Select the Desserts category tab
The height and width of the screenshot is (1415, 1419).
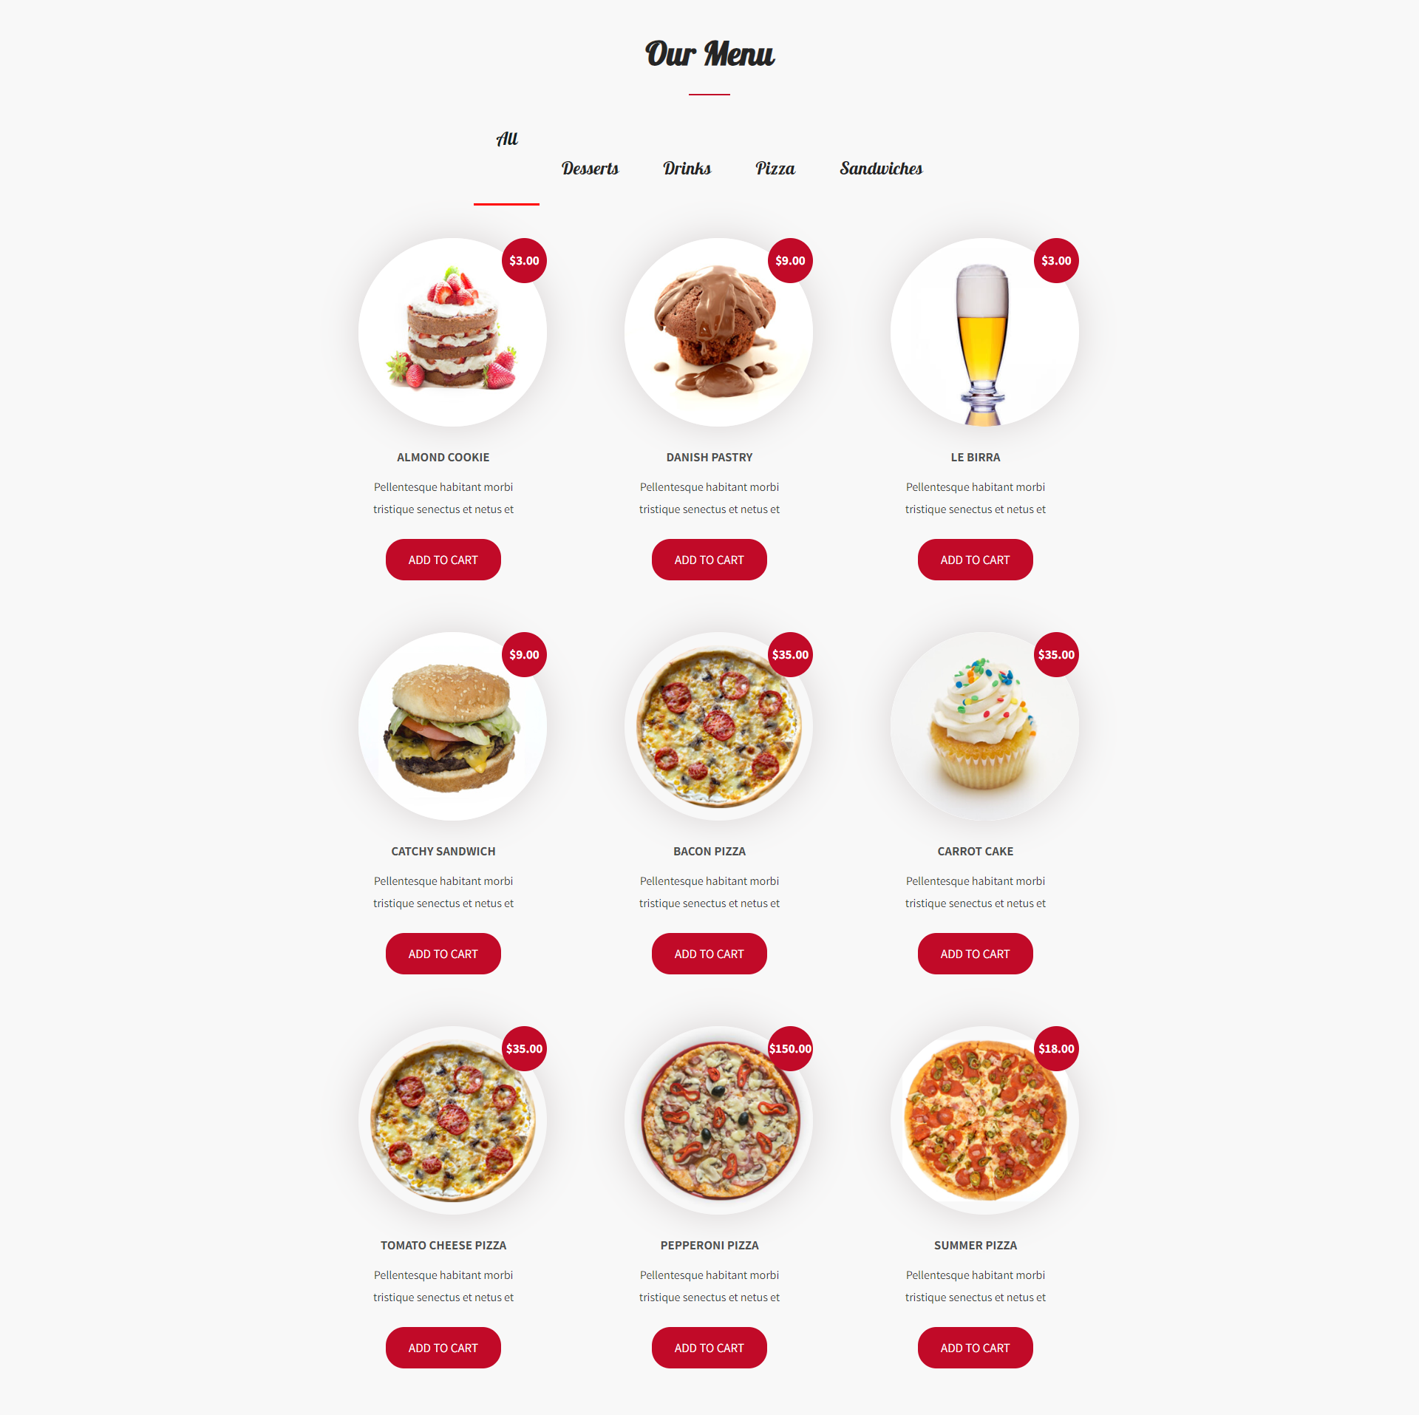(x=590, y=167)
